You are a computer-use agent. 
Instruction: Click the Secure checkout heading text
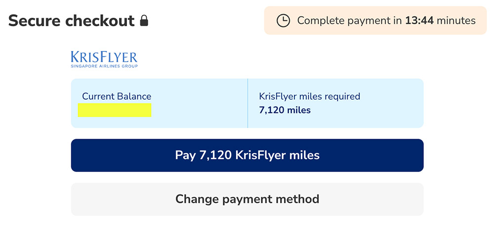click(72, 21)
